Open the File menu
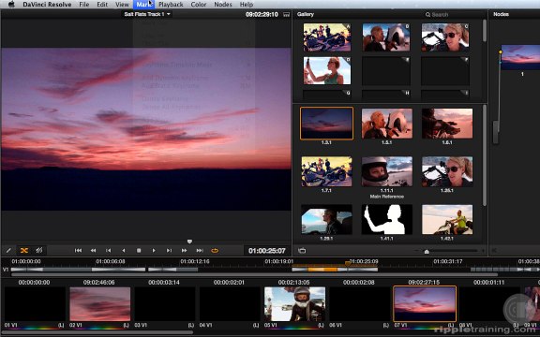The height and width of the screenshot is (337, 540). pos(84,4)
